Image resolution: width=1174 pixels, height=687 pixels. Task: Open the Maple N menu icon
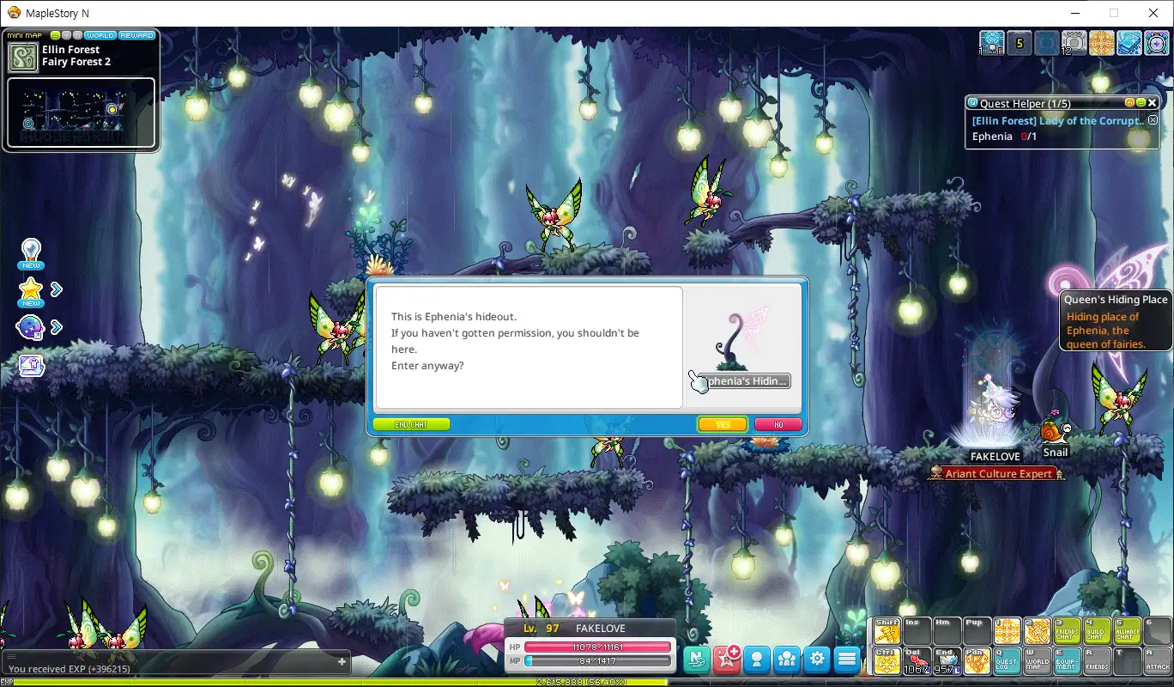(x=698, y=659)
